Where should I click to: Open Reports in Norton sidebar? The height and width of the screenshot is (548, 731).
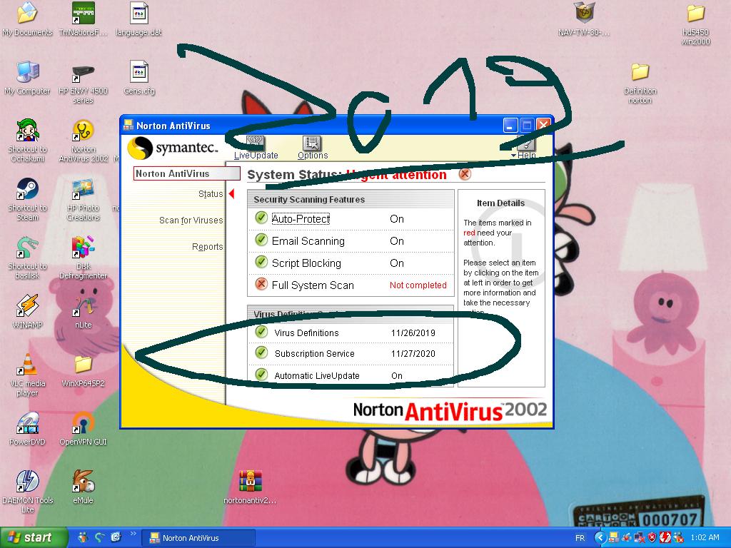[x=208, y=246]
